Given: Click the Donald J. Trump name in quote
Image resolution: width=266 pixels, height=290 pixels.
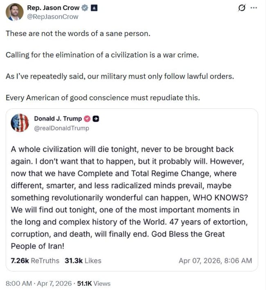Looking at the screenshot, I should click(x=58, y=119).
